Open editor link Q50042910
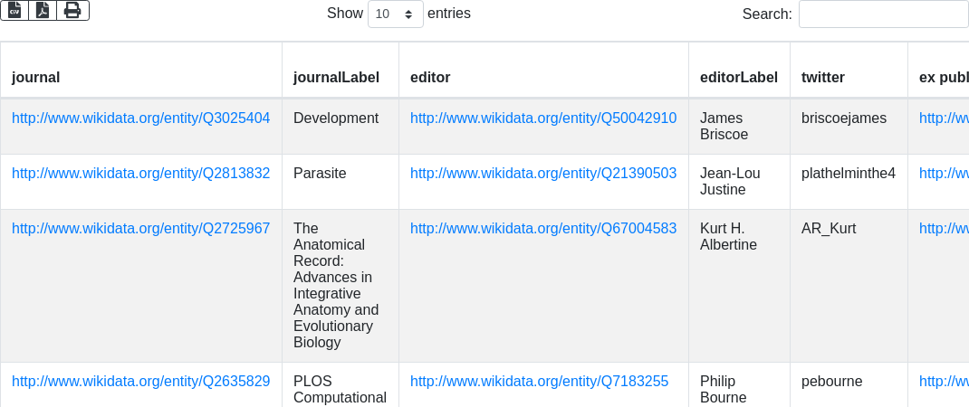969x407 pixels. (543, 118)
